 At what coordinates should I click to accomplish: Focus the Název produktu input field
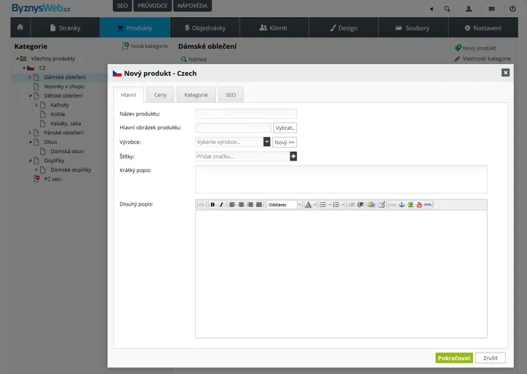[x=246, y=113]
